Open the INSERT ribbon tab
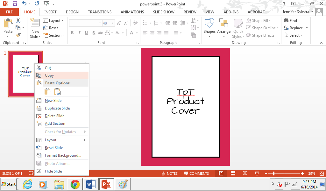This screenshot has height=191, width=326. [50, 12]
